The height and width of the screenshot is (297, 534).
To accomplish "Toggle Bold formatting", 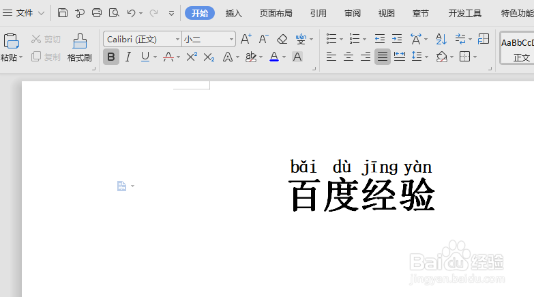I will tap(111, 57).
